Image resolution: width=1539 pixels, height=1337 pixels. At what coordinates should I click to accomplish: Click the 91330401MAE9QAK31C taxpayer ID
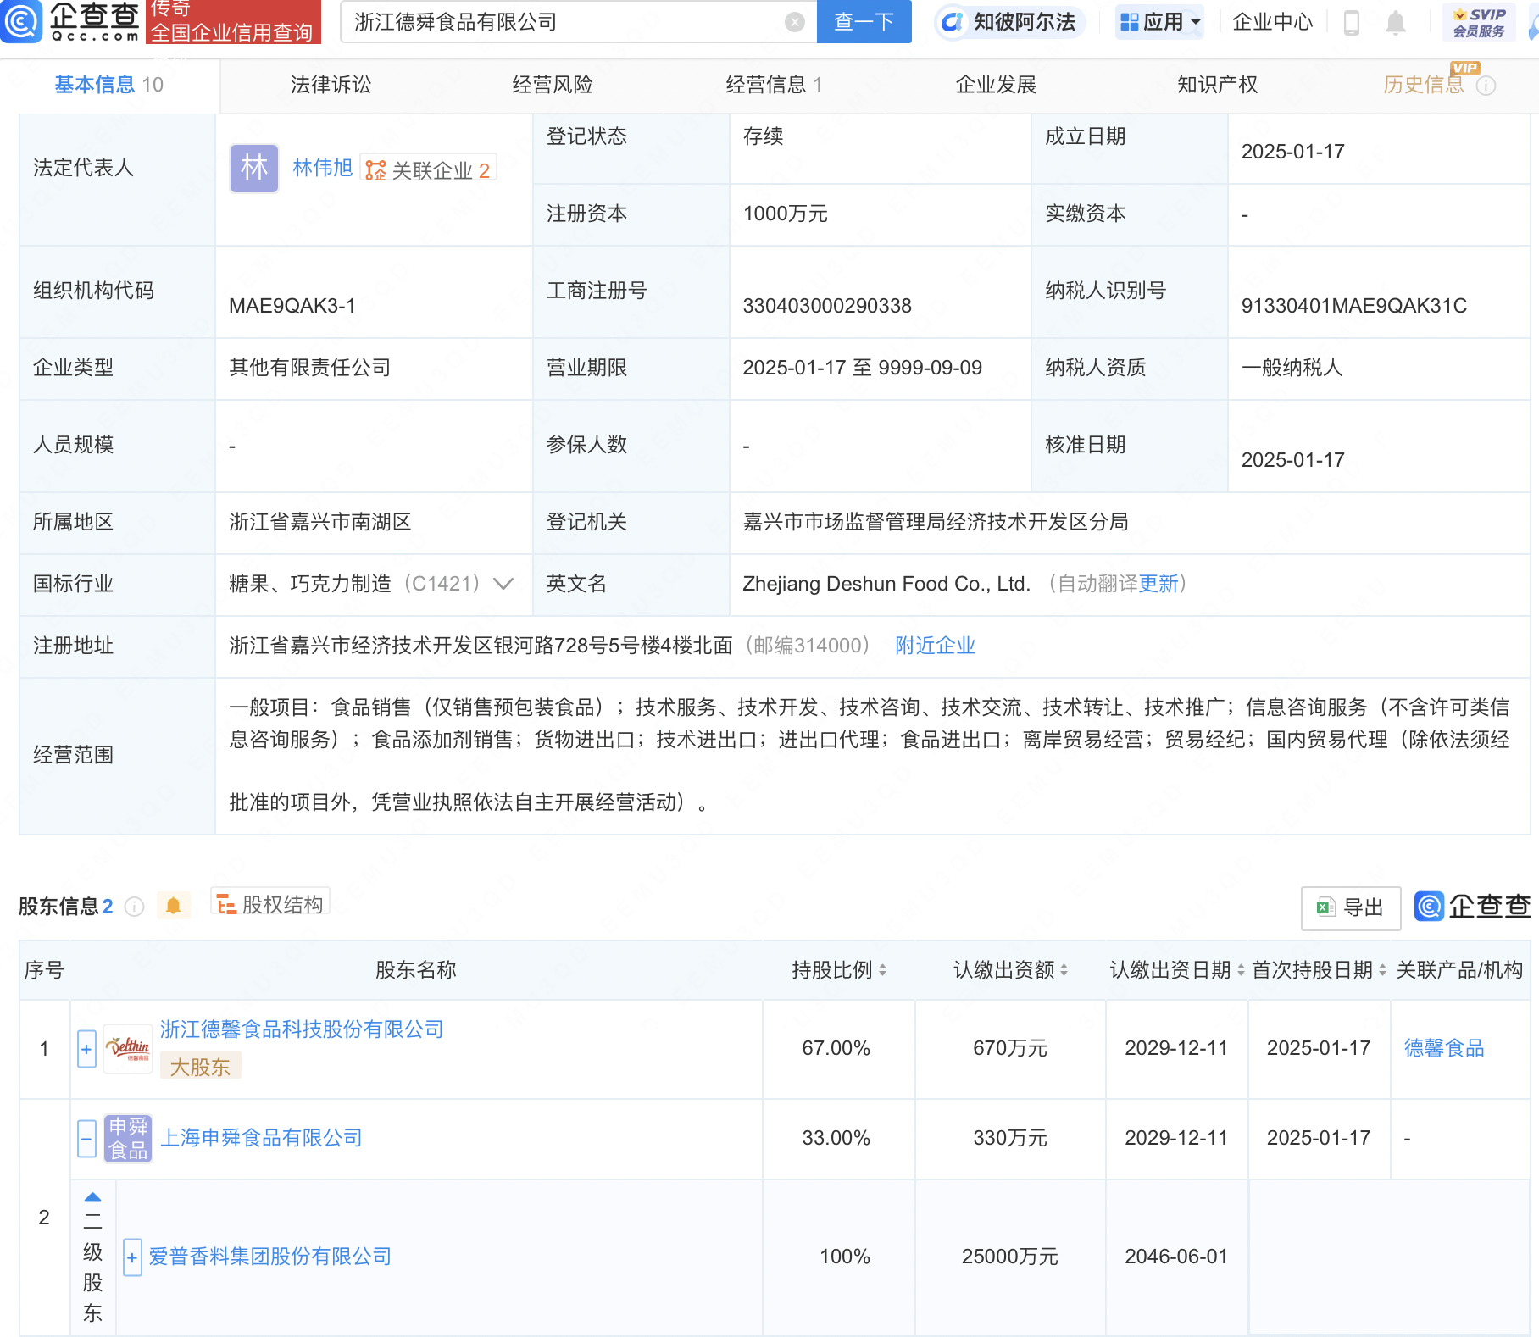(x=1353, y=306)
